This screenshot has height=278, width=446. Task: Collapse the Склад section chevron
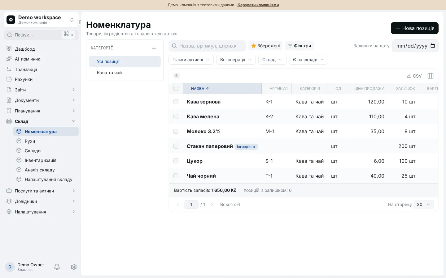point(74,121)
